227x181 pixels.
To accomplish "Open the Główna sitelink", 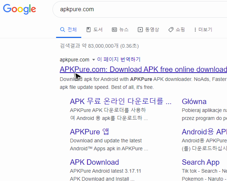I will tap(194, 102).
